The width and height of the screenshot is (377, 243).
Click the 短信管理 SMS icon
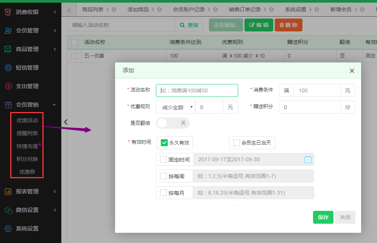point(8,68)
